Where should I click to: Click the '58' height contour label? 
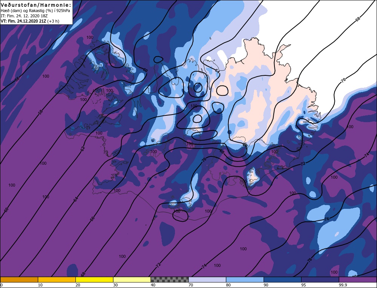click(40, 112)
